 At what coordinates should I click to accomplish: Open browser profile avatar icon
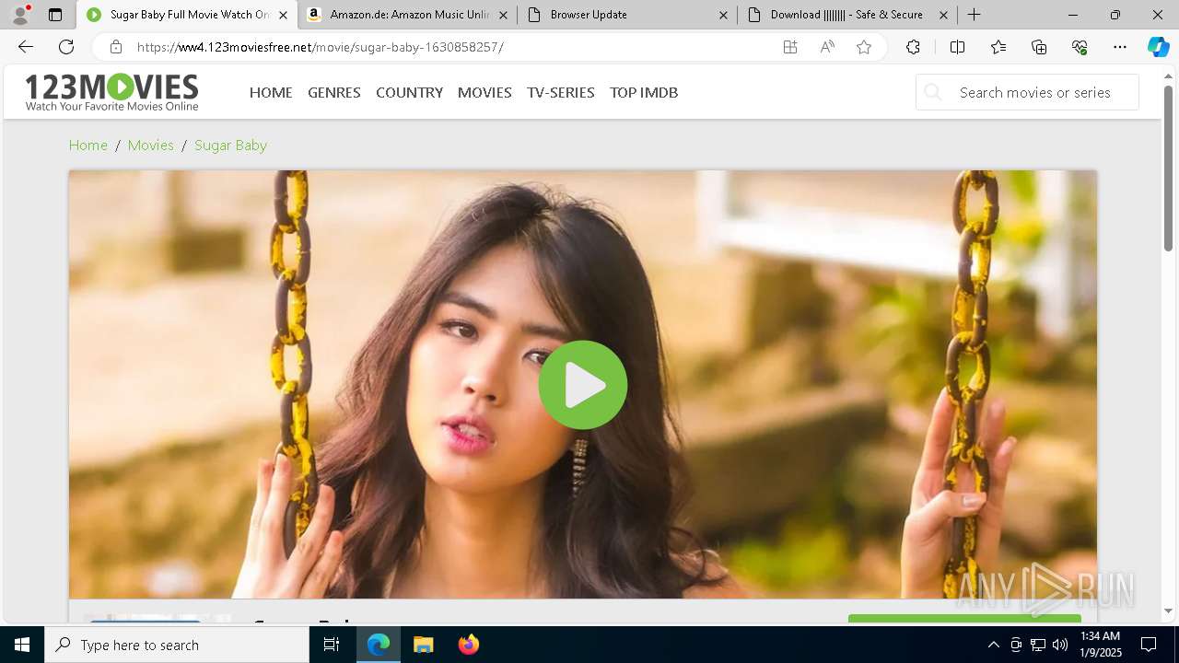pyautogui.click(x=19, y=15)
